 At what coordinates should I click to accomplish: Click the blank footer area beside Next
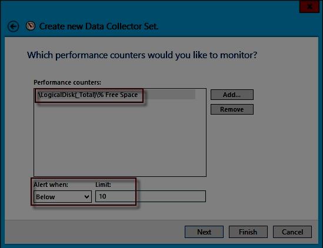tap(95, 232)
